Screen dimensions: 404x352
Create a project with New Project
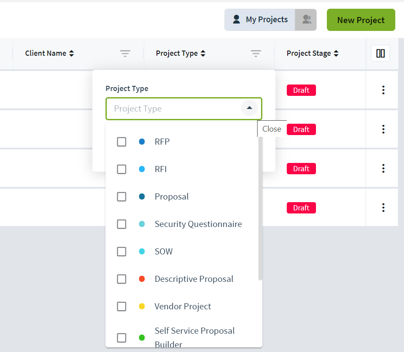coord(361,20)
